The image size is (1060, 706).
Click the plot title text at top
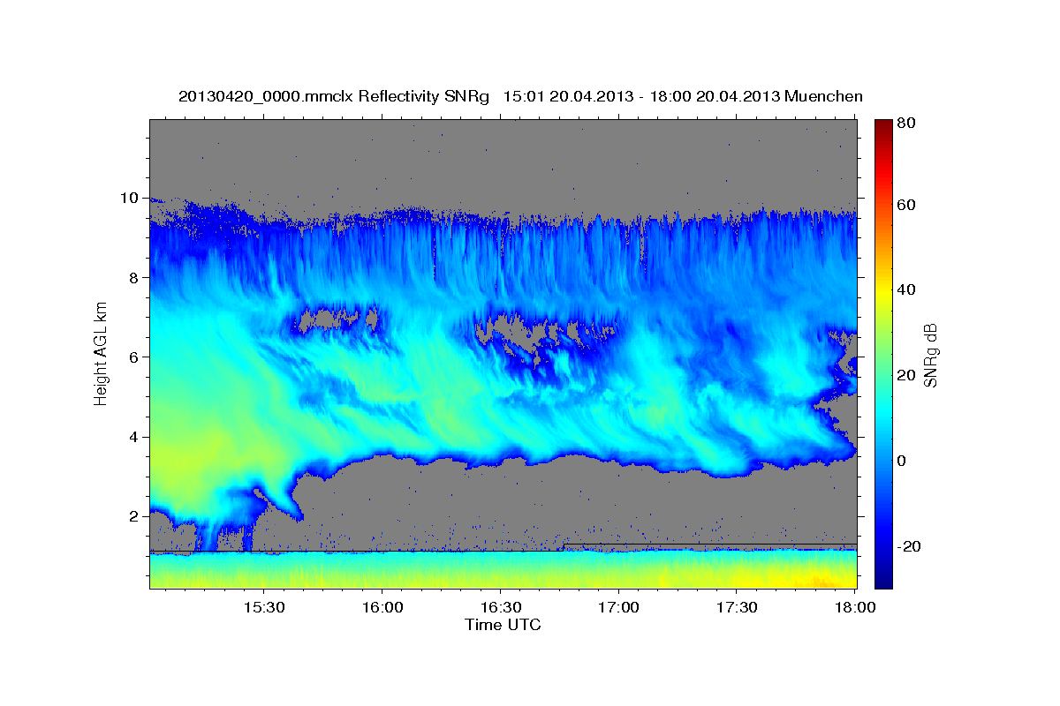[520, 96]
